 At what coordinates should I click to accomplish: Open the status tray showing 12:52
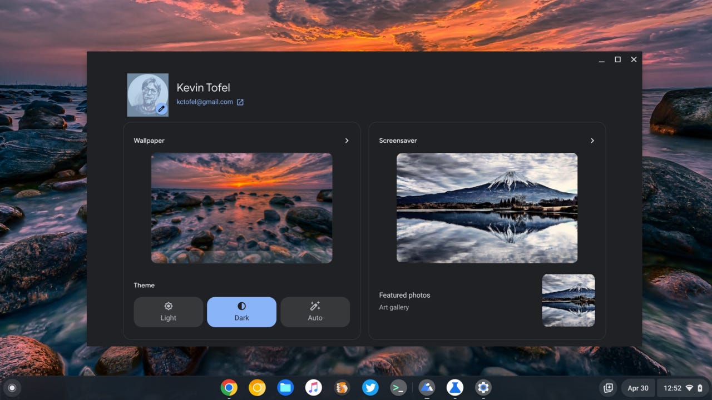tap(682, 388)
